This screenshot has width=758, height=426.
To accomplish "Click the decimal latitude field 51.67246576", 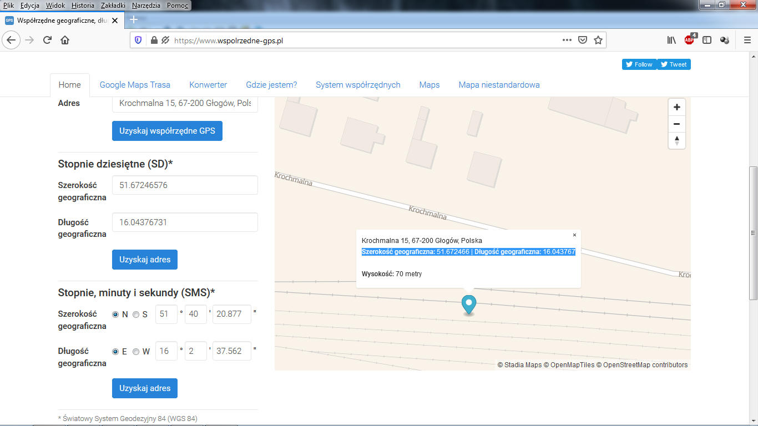I will point(185,185).
